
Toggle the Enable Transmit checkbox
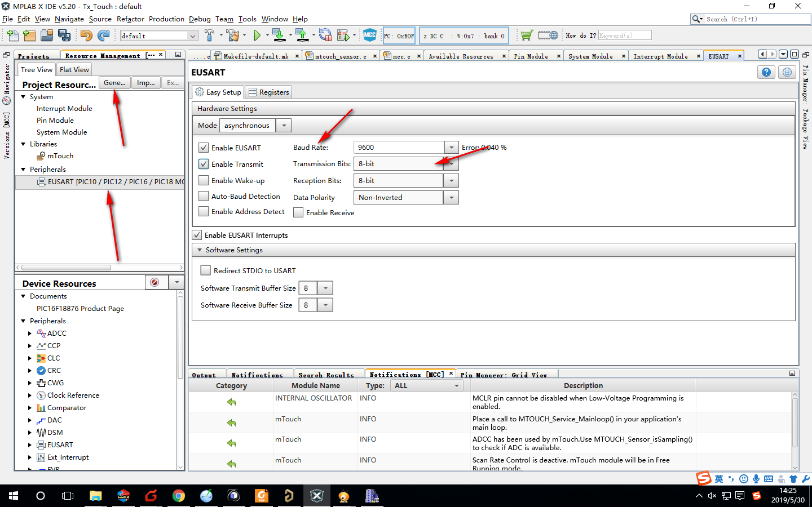[x=204, y=164]
